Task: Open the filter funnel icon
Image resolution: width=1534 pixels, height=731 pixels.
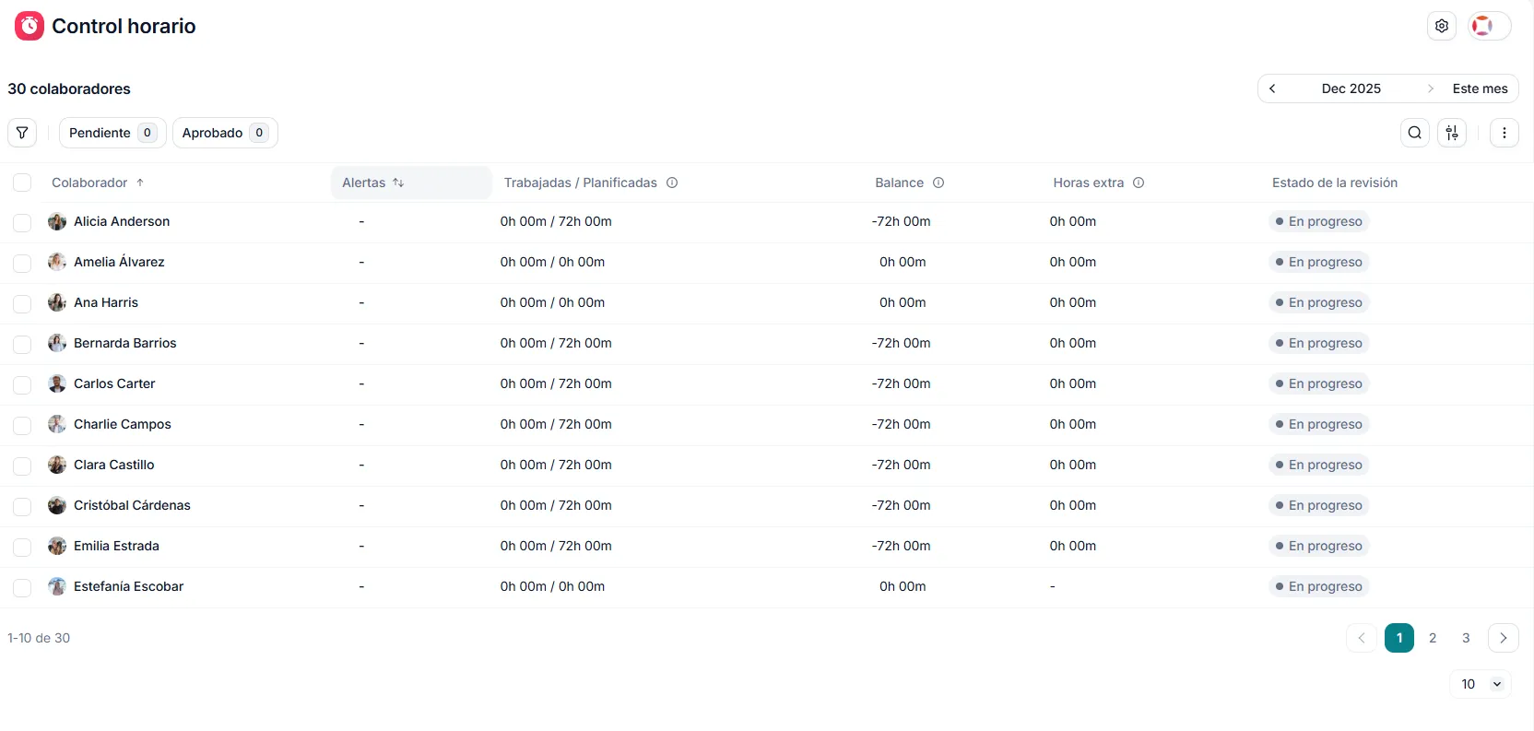Action: pos(22,133)
